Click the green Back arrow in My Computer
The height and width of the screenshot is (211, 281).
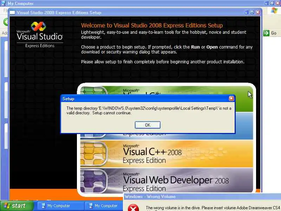pyautogui.click(x=6, y=22)
